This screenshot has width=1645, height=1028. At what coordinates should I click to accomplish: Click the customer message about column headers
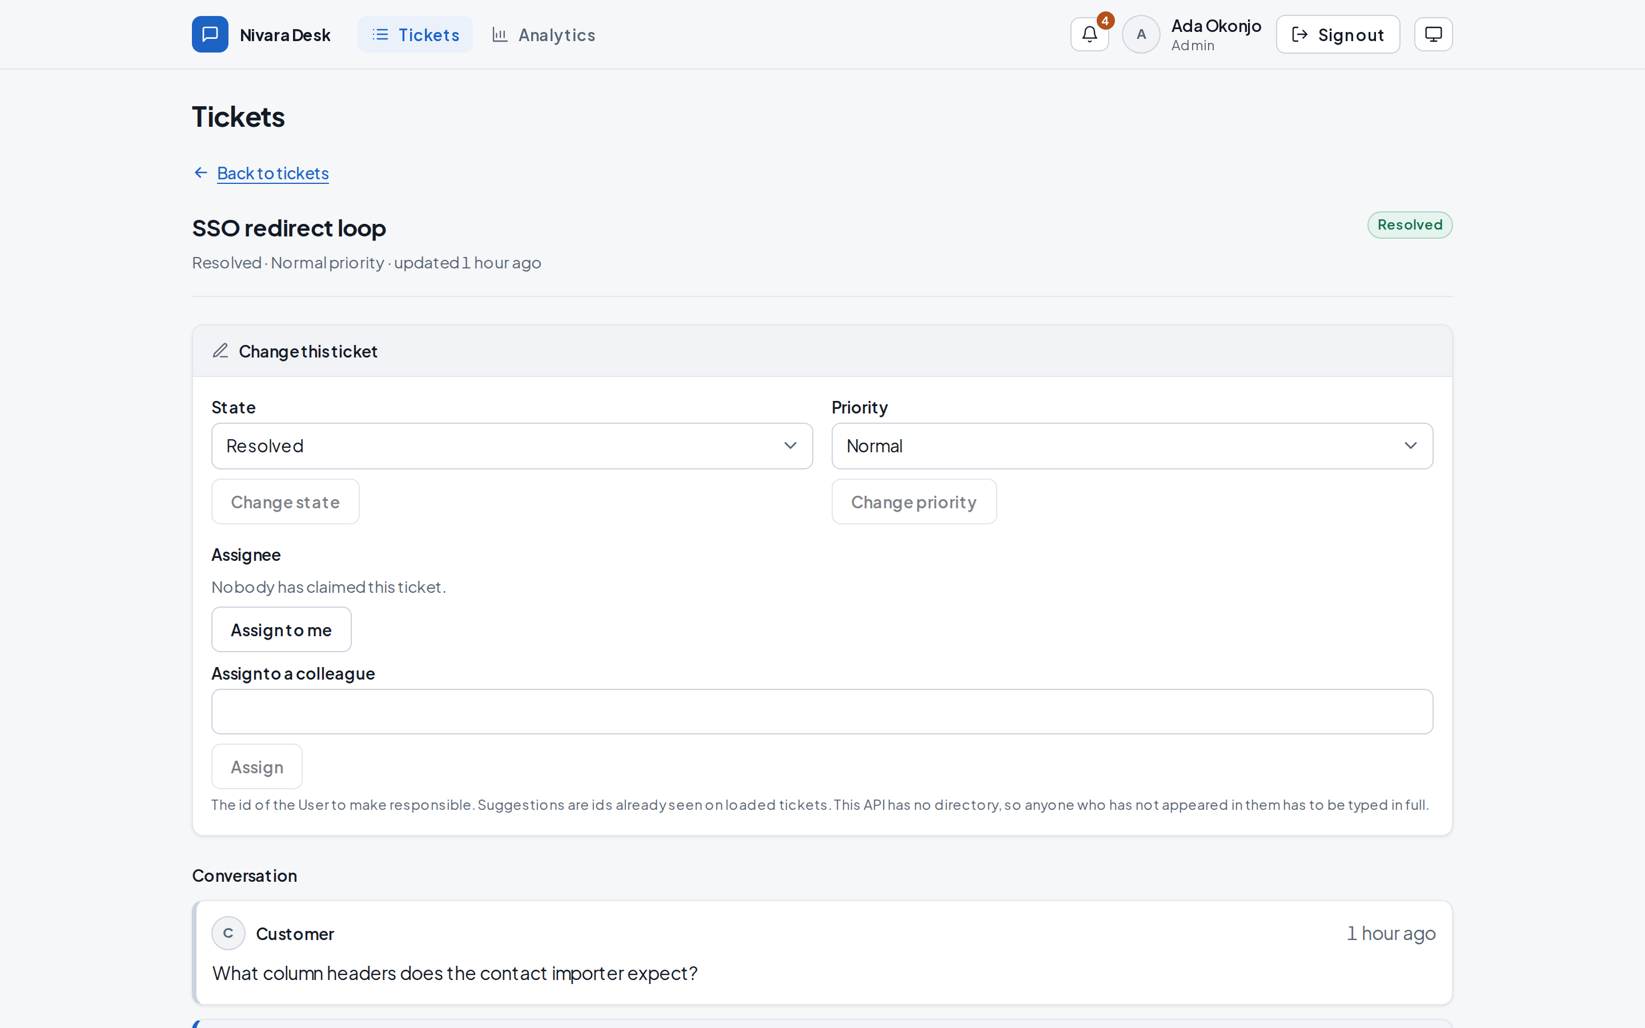tap(455, 973)
